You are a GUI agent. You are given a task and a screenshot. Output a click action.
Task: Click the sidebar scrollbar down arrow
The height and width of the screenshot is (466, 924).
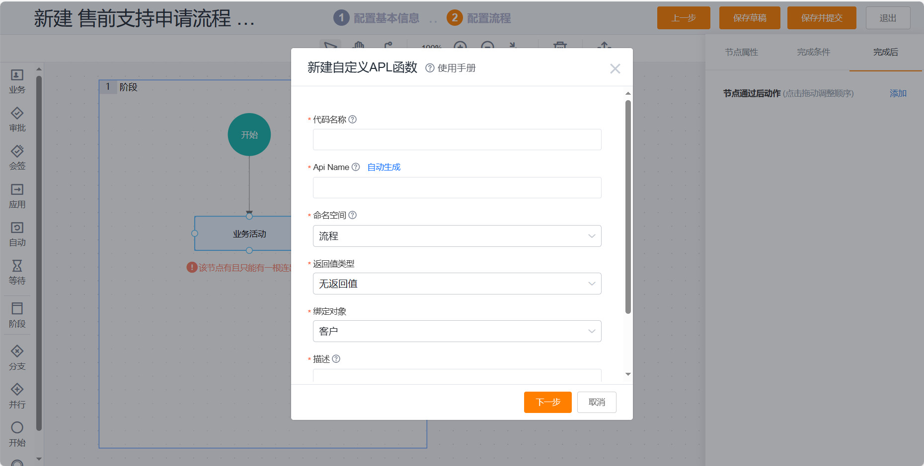(39, 459)
